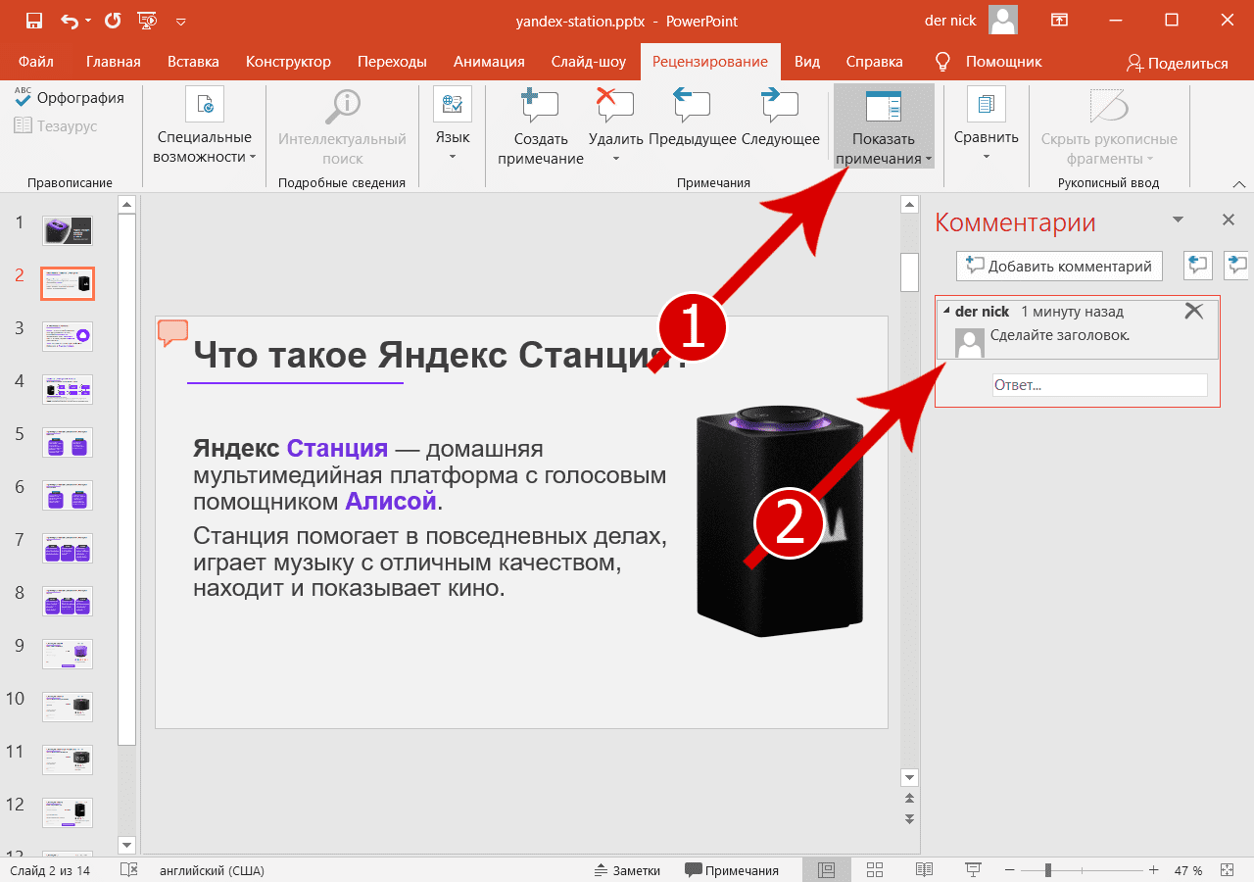The width and height of the screenshot is (1254, 882).
Task: Start slideshow from status bar icon
Action: click(x=973, y=870)
